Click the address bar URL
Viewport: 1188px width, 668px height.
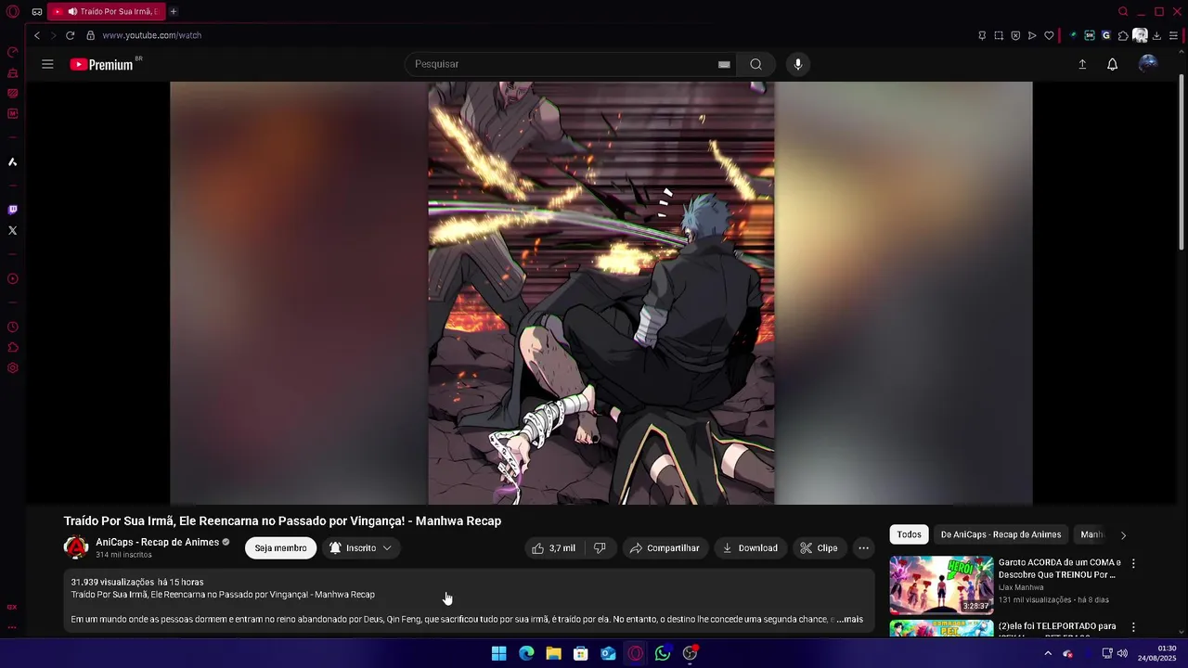151,35
